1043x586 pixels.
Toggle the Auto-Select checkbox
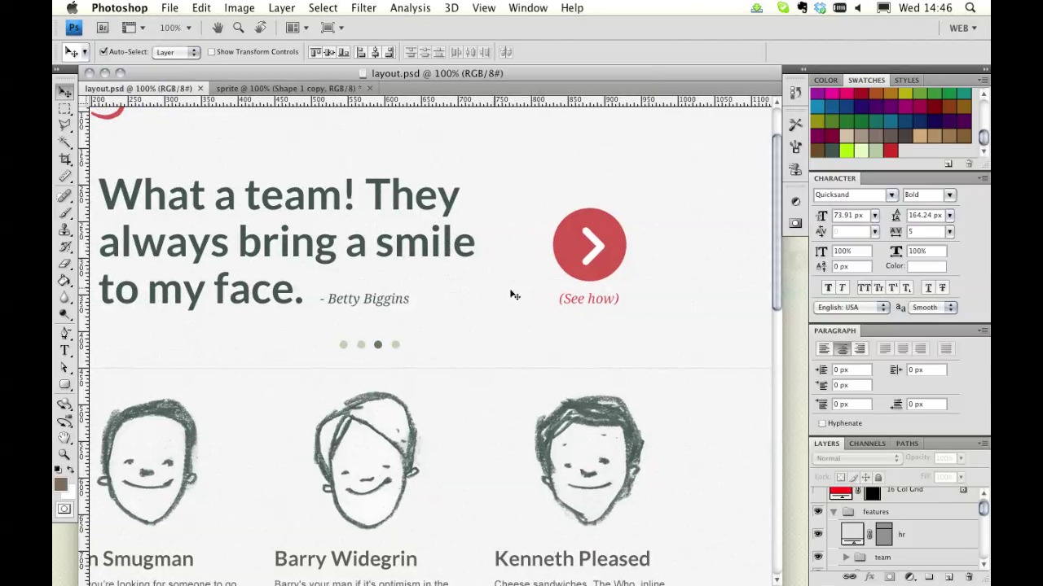click(103, 52)
